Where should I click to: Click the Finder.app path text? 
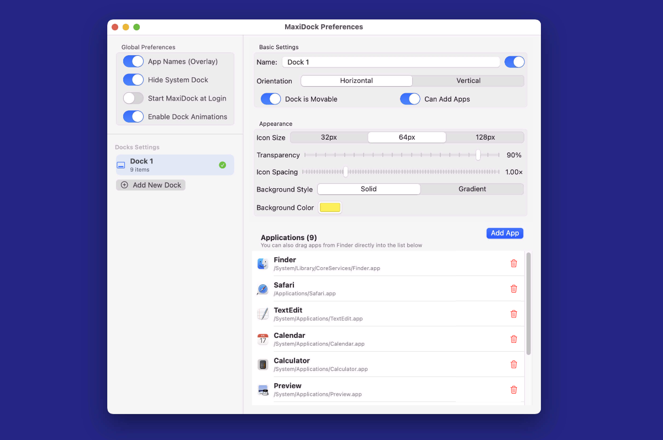click(327, 268)
